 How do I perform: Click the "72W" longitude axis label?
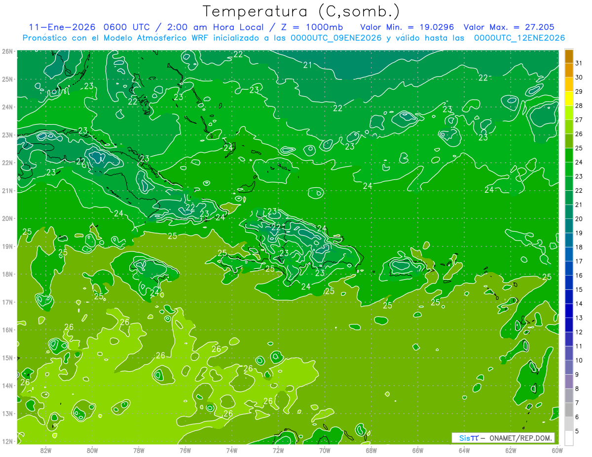(278, 450)
